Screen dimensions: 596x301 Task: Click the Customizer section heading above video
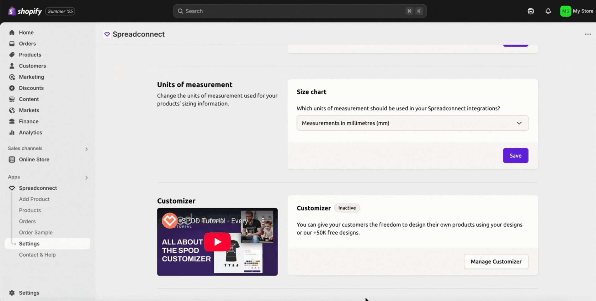(x=176, y=201)
